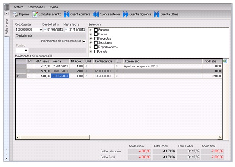Image resolution: width=235 pixels, height=167 pixels.
Task: Sort by Nº Asiento column header
Action: 42,61
